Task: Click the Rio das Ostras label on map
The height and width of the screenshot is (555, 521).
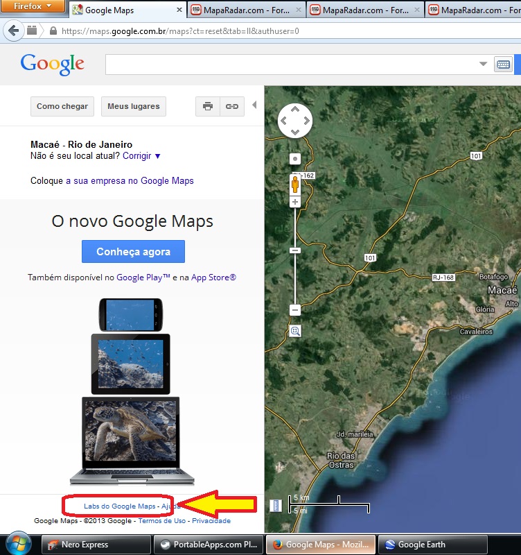Action: point(341,461)
